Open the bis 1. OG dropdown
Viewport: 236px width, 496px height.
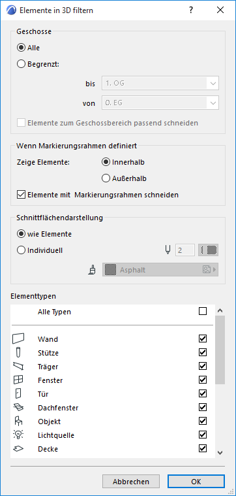pyautogui.click(x=160, y=84)
